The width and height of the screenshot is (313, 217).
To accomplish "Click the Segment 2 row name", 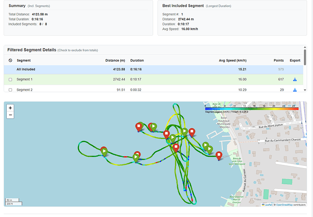I will pyautogui.click(x=24, y=90).
